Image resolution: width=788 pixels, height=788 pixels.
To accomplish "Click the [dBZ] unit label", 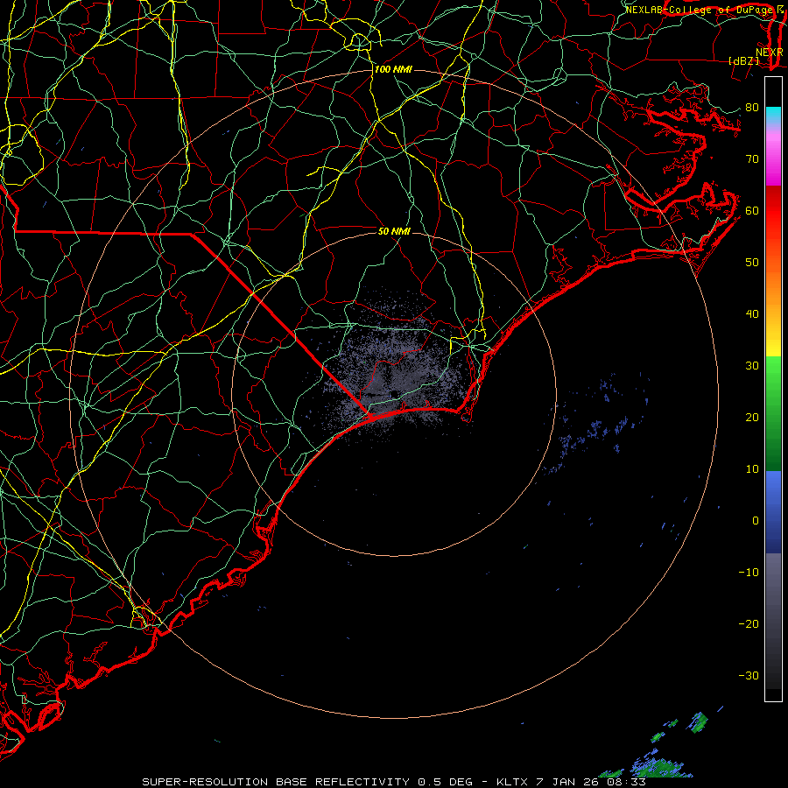I will pyautogui.click(x=743, y=61).
